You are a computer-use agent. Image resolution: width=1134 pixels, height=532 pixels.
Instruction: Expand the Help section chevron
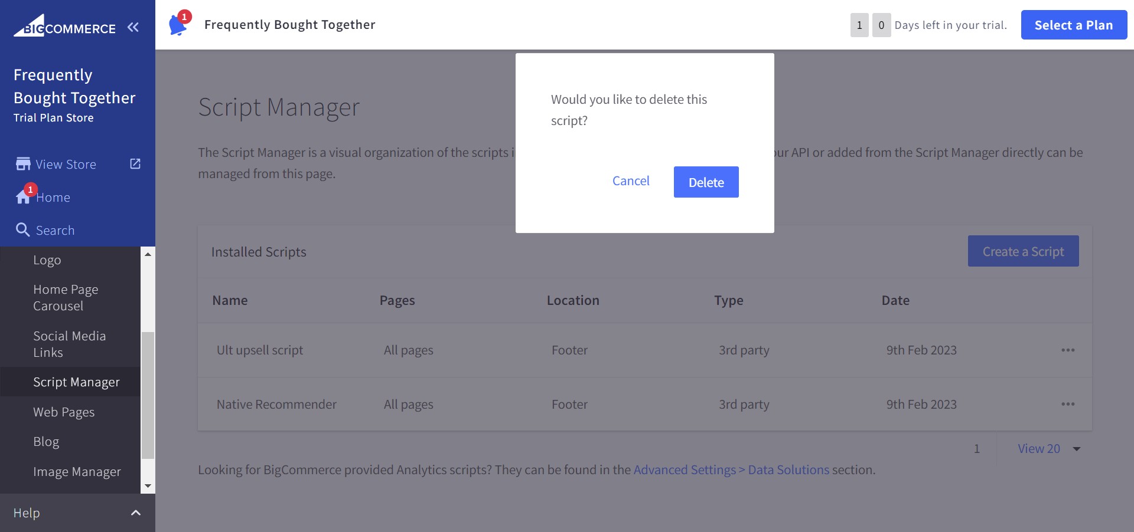tap(136, 513)
